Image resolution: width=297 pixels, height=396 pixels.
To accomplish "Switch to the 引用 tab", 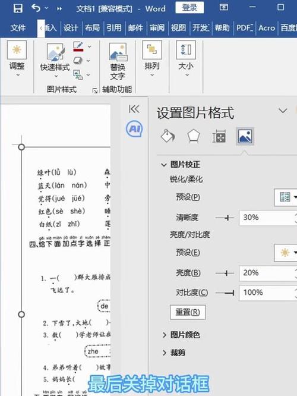I will 114,27.
